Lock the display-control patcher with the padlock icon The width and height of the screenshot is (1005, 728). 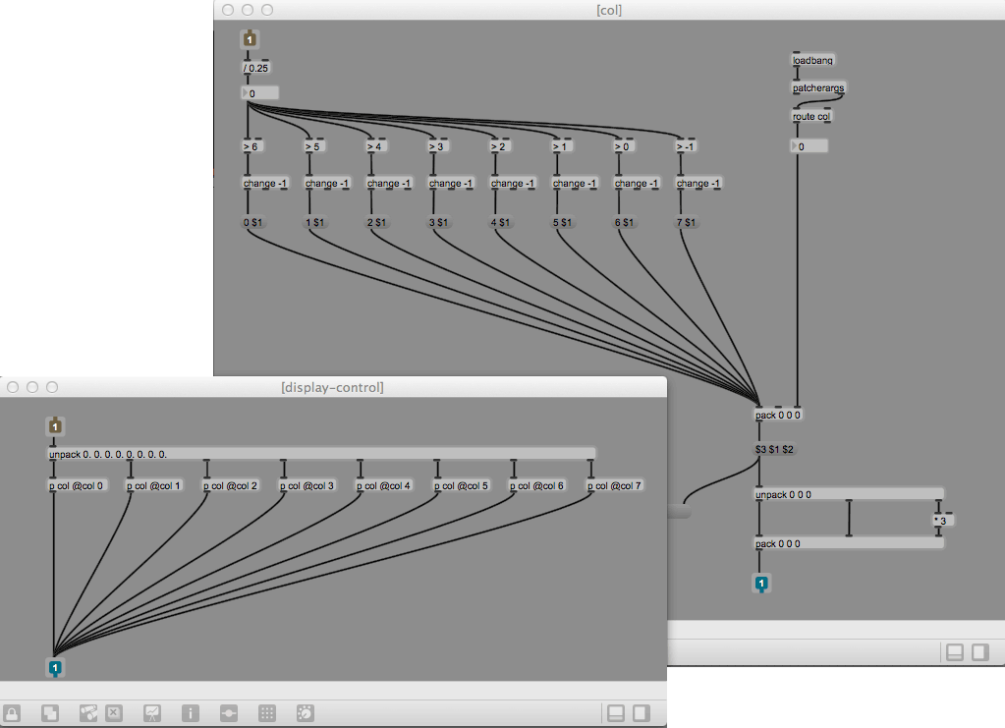12,713
